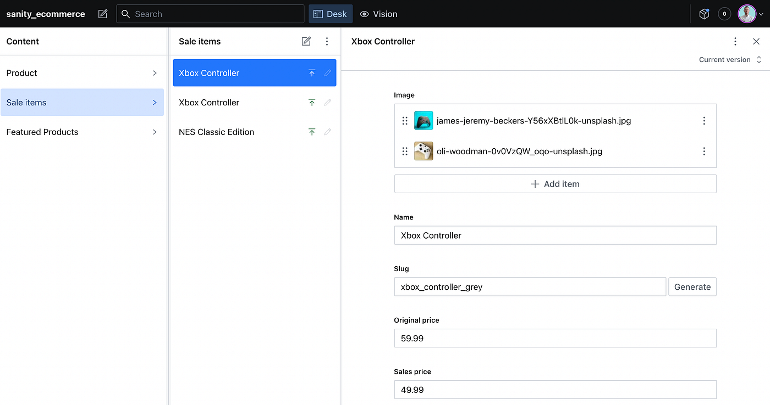Click the presence counter showing 0
Viewport: 770px width, 405px height.
[x=724, y=14]
